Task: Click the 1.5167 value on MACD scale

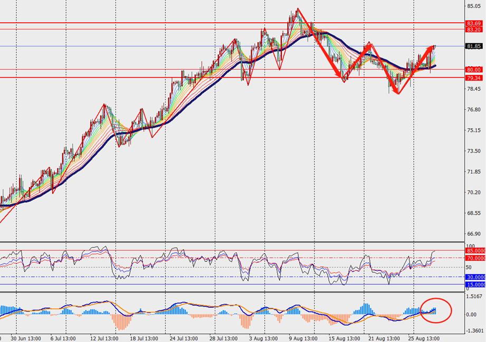Action: [475, 297]
